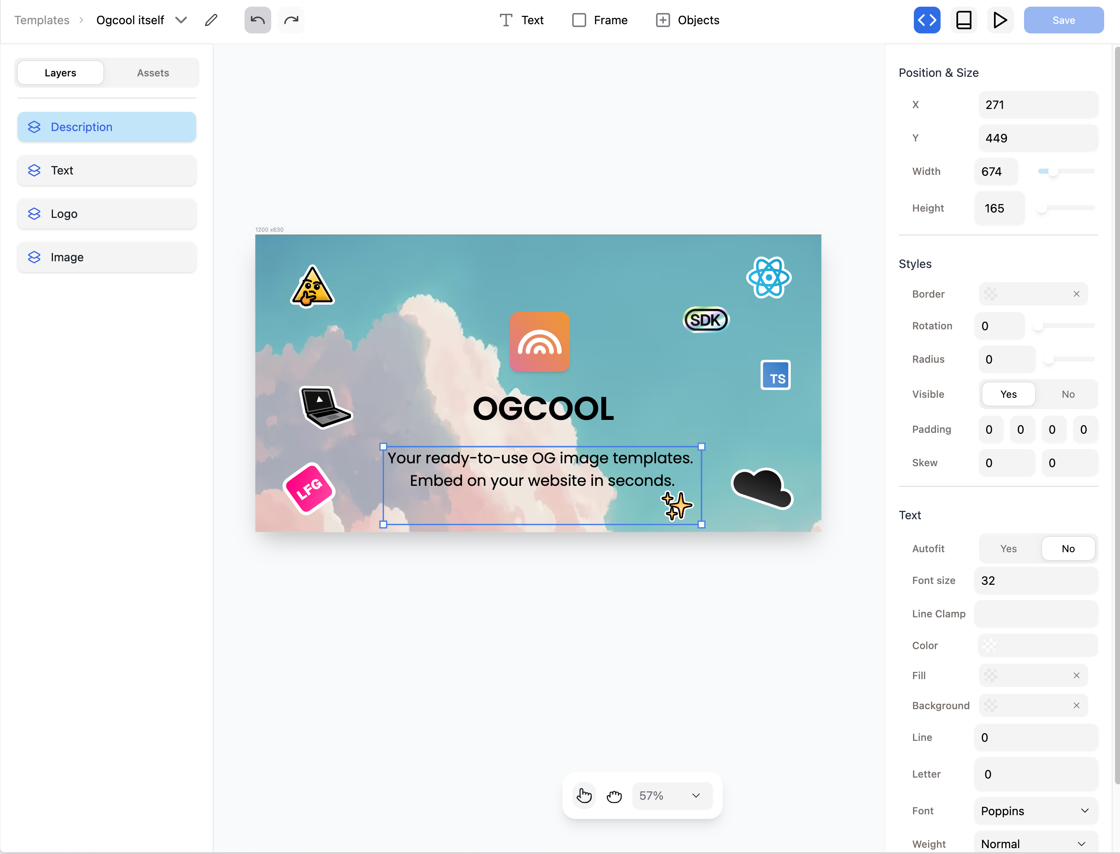Set Autofit to No
The width and height of the screenshot is (1120, 854).
point(1068,548)
